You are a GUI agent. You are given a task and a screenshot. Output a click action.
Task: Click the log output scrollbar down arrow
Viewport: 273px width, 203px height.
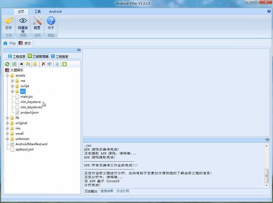(267, 186)
